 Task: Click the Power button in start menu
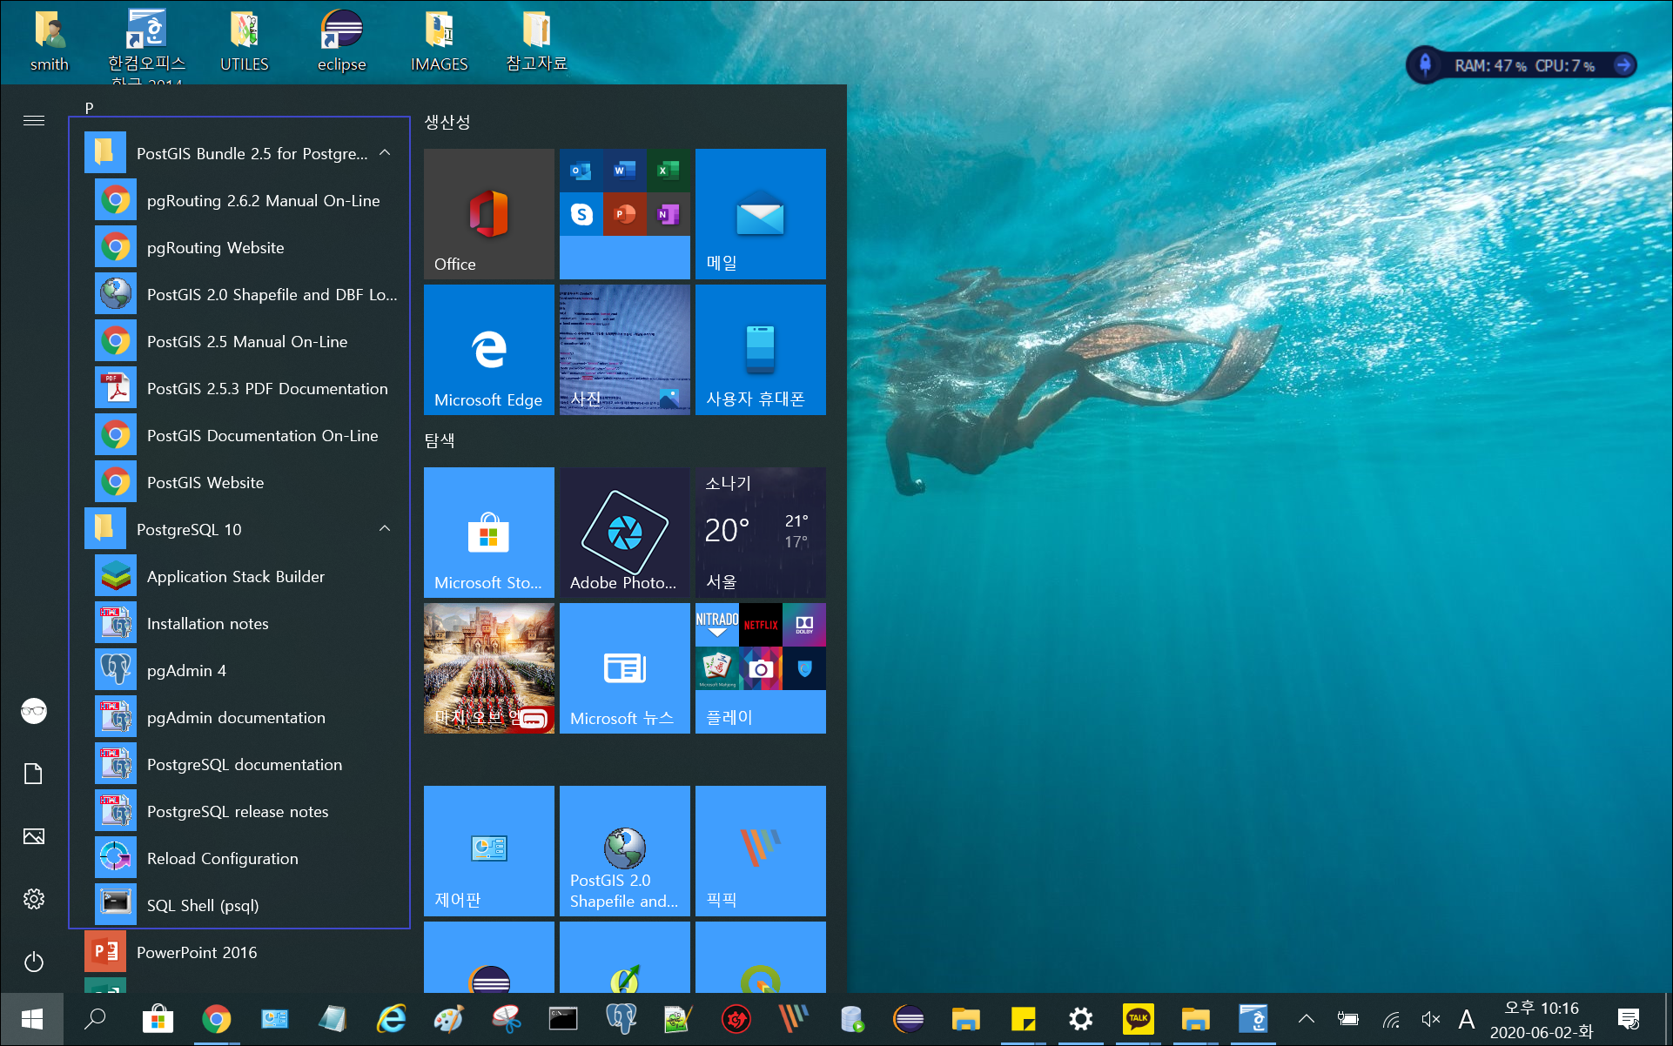34,962
